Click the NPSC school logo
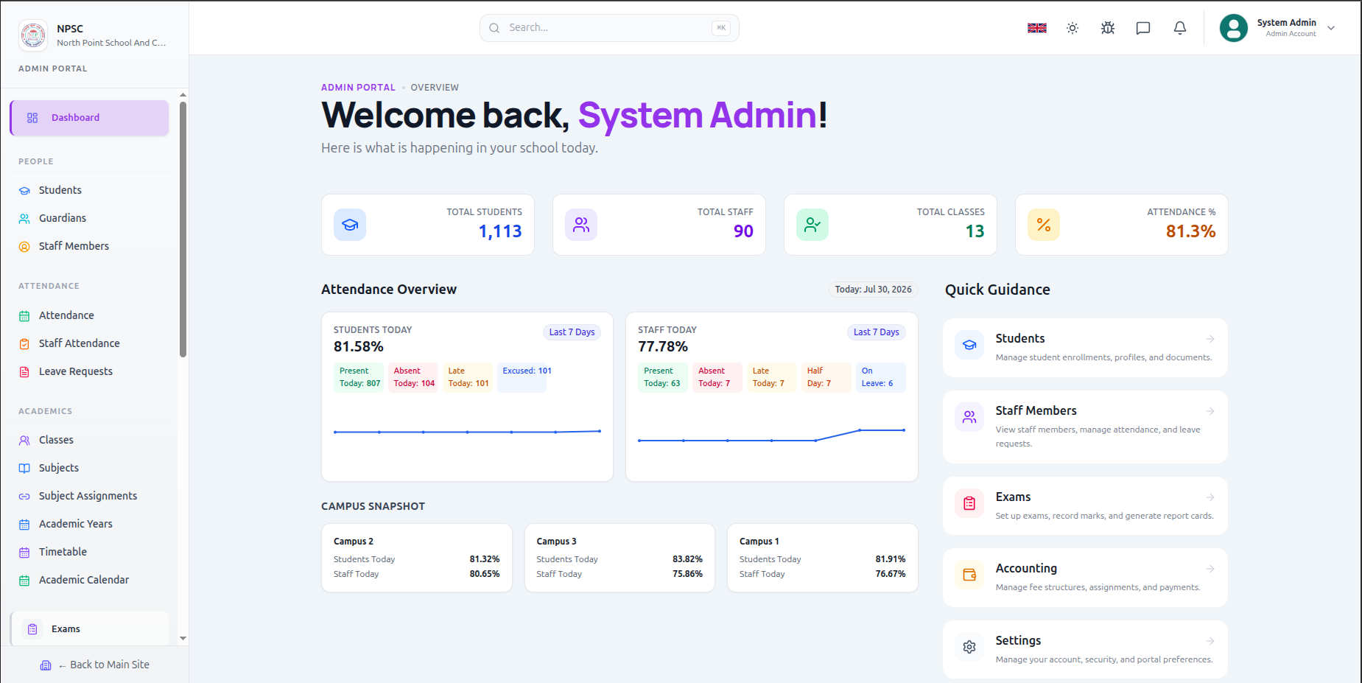This screenshot has height=683, width=1362. coord(33,35)
